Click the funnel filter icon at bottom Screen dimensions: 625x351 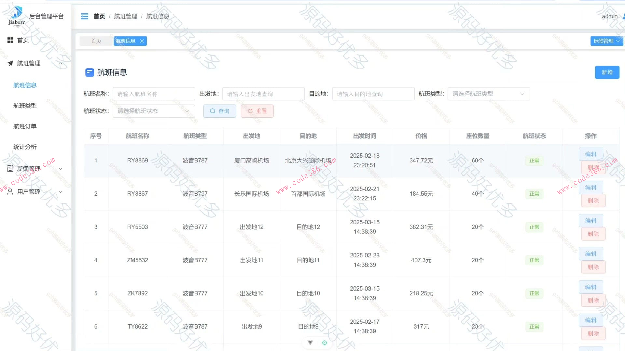(x=309, y=342)
